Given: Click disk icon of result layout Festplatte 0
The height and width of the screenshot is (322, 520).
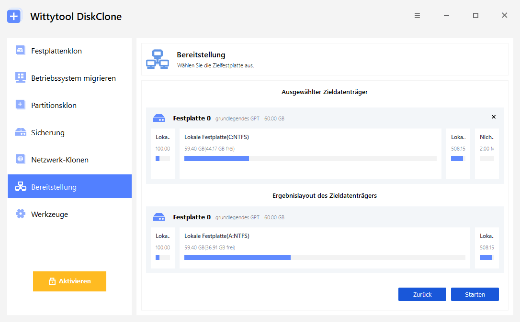Looking at the screenshot, I should [159, 217].
